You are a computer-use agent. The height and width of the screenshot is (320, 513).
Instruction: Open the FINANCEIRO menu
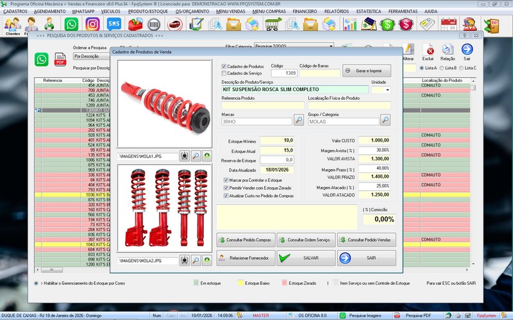[305, 12]
